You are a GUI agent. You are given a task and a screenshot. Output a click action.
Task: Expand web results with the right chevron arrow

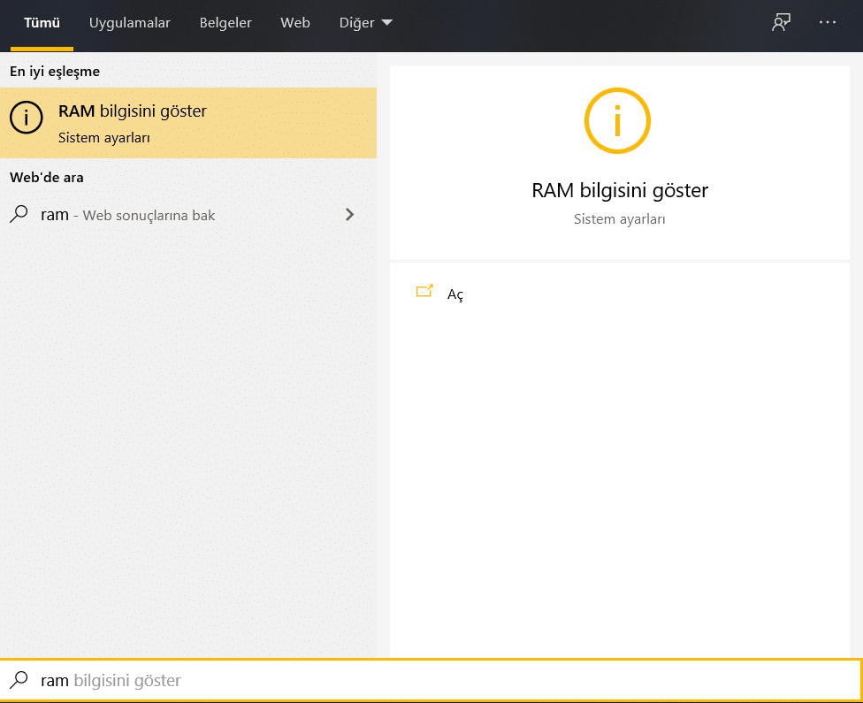349,214
